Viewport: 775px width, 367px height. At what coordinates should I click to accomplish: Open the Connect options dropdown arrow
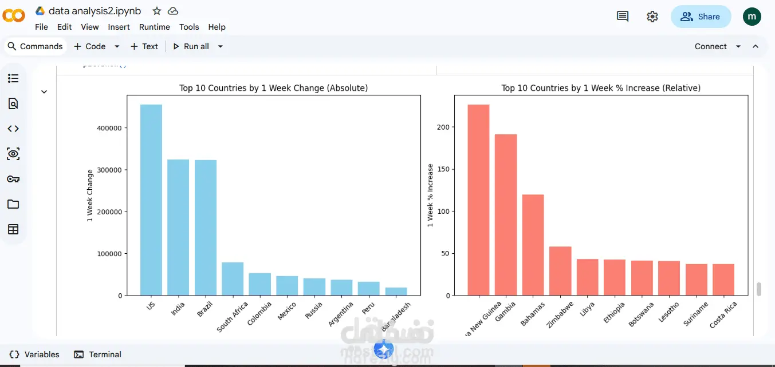tap(738, 46)
